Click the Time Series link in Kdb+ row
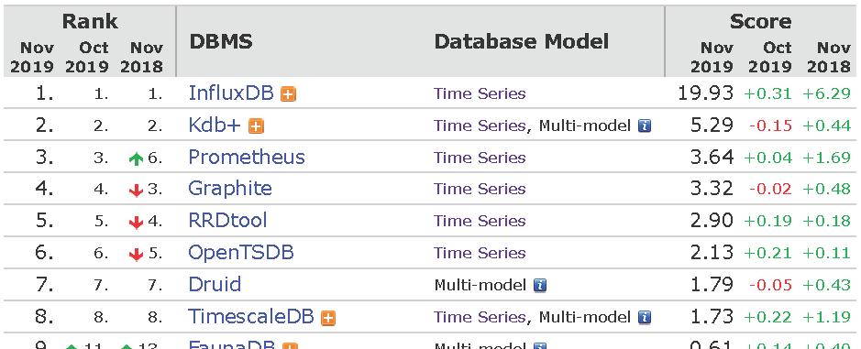The width and height of the screenshot is (861, 349). pos(480,125)
